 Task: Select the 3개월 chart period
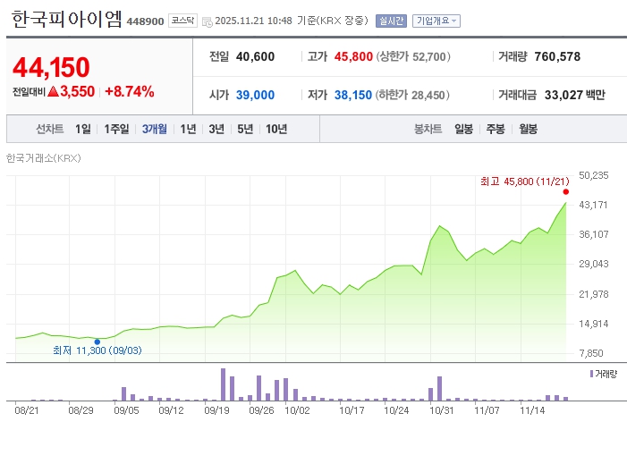(x=154, y=129)
